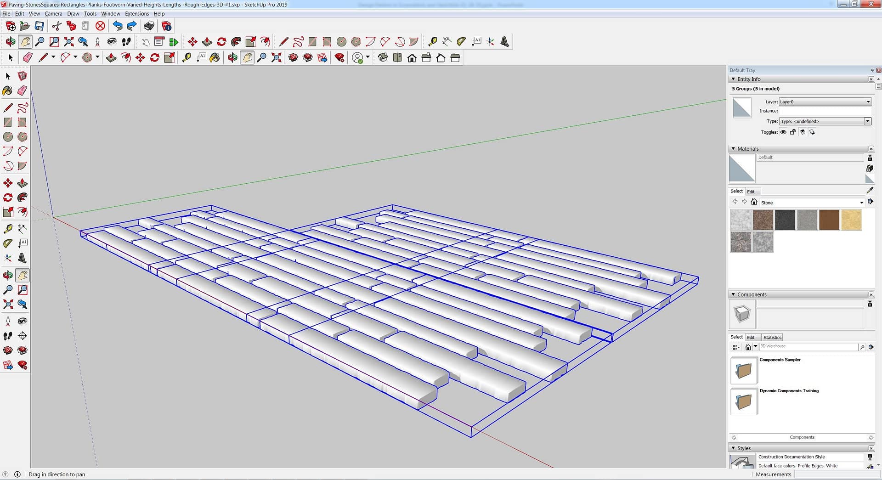
Task: Select the 3D Text tool in left toolbar
Action: coord(22,258)
